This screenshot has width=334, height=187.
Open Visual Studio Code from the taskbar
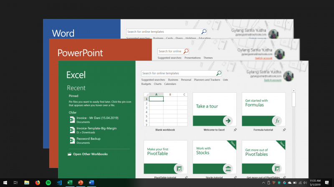click(59, 182)
